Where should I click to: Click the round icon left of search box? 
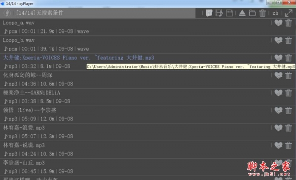7,13
